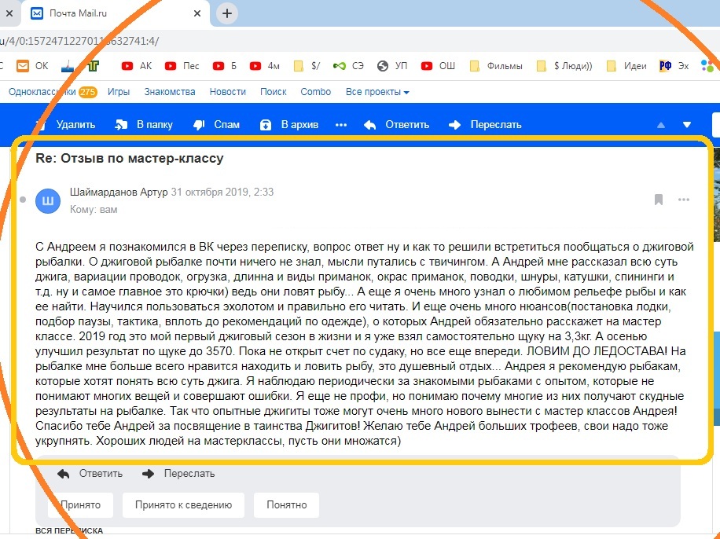Open the СЭ bookmark

[348, 66]
